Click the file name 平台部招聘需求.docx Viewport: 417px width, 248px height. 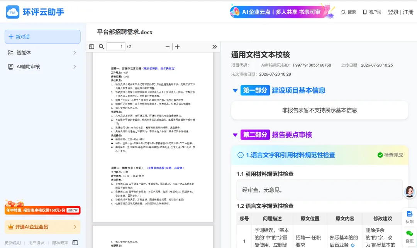tap(125, 32)
